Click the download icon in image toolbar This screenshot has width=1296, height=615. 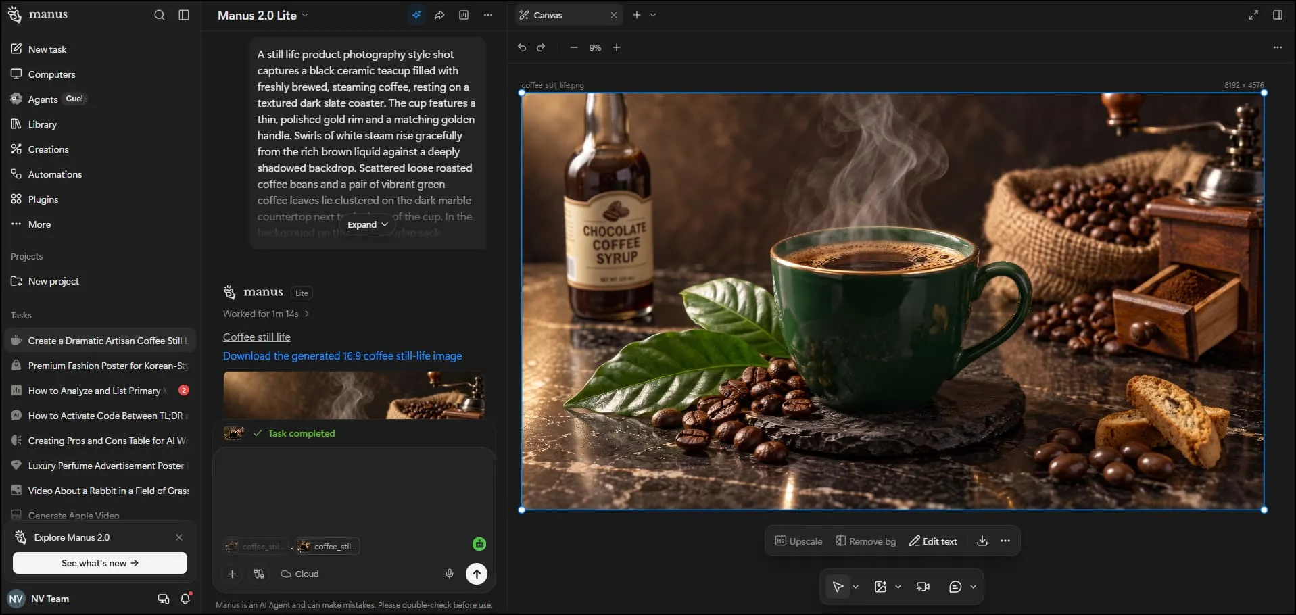[x=982, y=541]
